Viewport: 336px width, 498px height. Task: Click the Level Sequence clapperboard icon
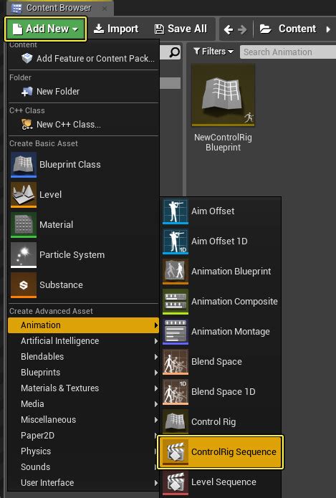(x=176, y=482)
